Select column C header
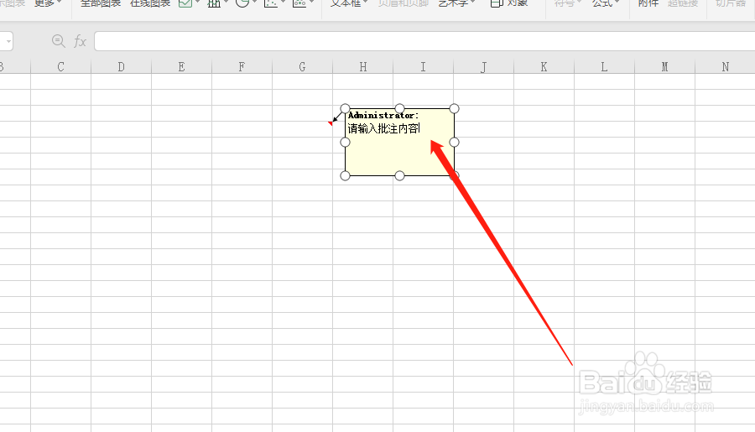 pos(60,67)
